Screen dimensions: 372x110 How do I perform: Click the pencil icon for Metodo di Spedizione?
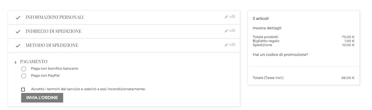tap(226, 45)
